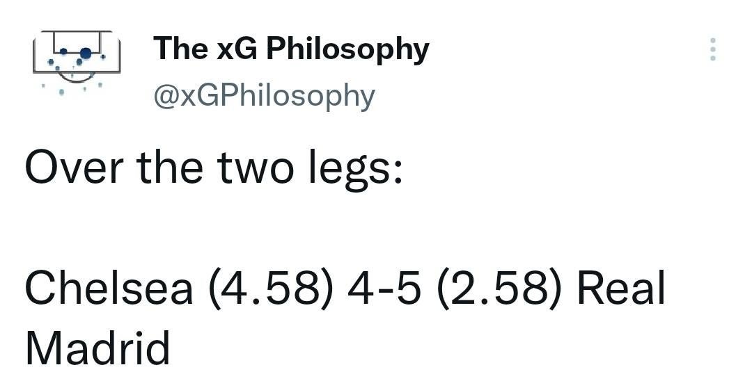Click "The" in the bold display name
The height and width of the screenshot is (381, 752).
182,49
